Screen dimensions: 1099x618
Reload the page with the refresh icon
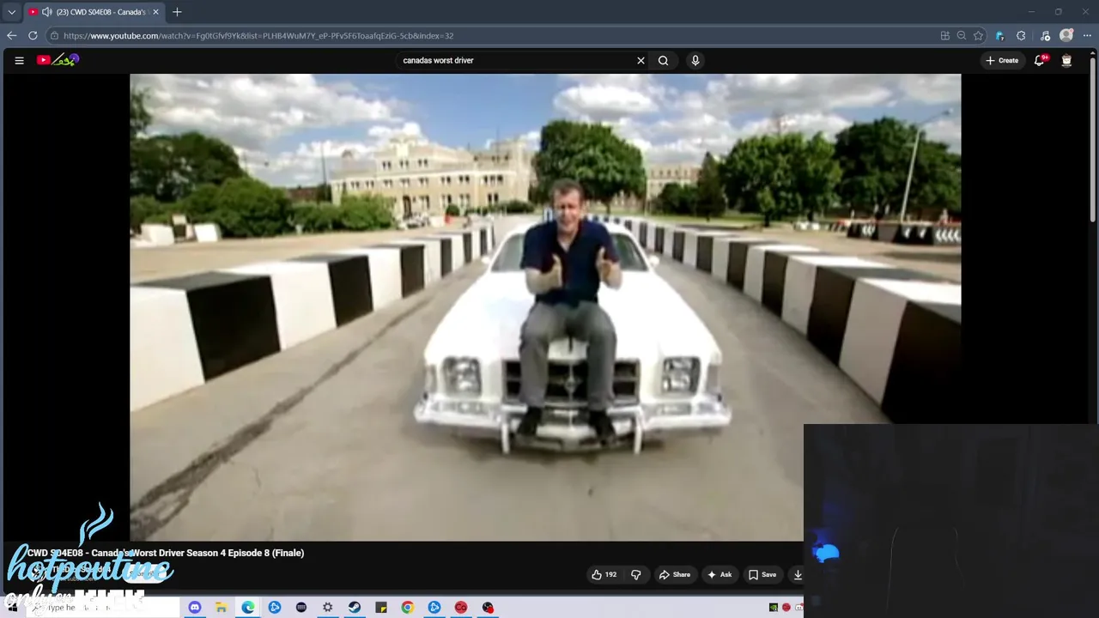tap(33, 35)
